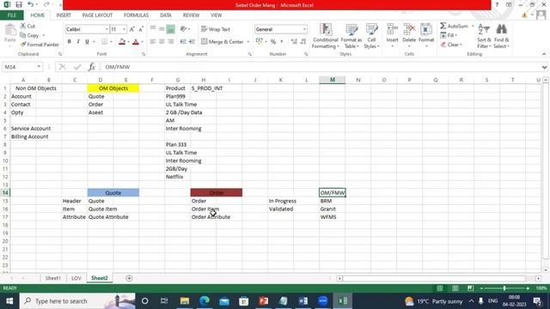Open the FILE tab
Image resolution: width=550 pixels, height=309 pixels.
[11, 15]
